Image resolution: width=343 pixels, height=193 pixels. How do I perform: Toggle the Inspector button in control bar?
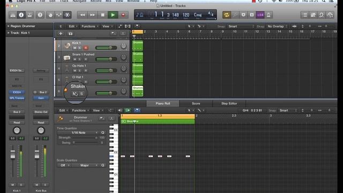[21, 15]
